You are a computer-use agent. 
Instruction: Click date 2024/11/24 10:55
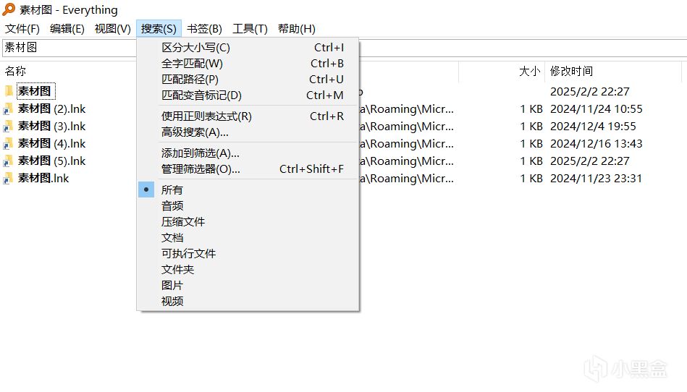point(597,109)
